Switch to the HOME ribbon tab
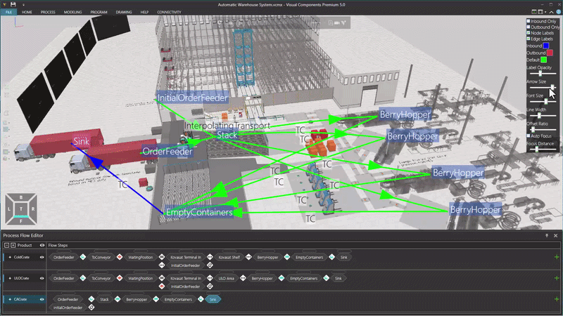 pyautogui.click(x=27, y=12)
